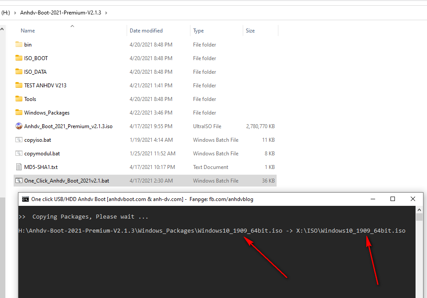Viewport: 427px width, 298px height.
Task: Select file name copymodul.bat
Action: click(x=42, y=153)
